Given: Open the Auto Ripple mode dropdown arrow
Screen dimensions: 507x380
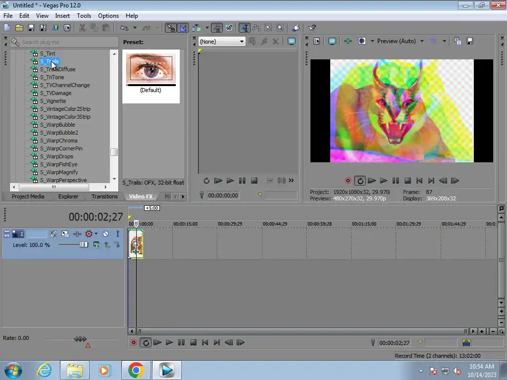Looking at the screenshot, I should pyautogui.click(x=207, y=28).
